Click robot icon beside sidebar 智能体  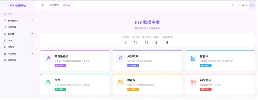(5, 34)
